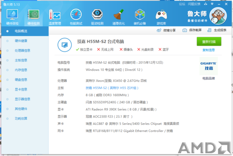
Task: Open the 技嘉 H55M-S2 motherboard link
Action: [112, 88]
